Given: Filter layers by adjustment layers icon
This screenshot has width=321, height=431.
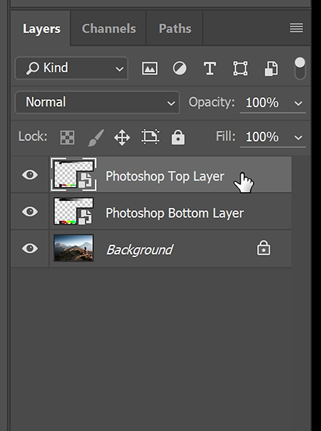Looking at the screenshot, I should (x=180, y=68).
